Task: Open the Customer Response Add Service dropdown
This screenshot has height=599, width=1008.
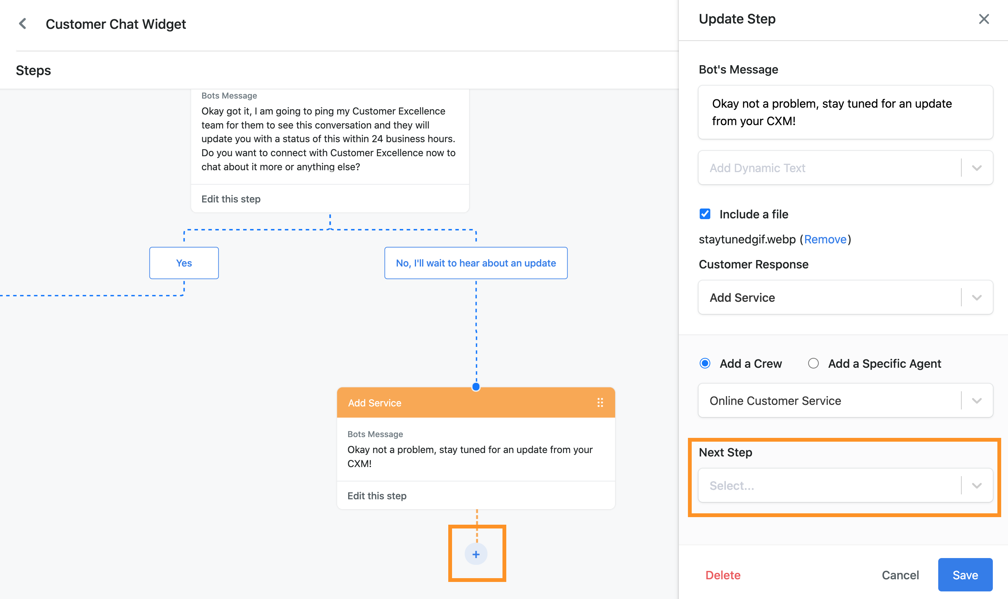Action: 845,298
